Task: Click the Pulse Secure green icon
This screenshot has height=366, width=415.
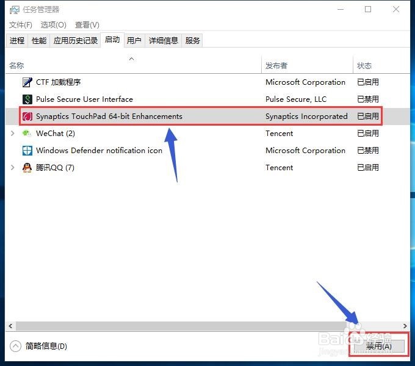Action: [x=27, y=99]
